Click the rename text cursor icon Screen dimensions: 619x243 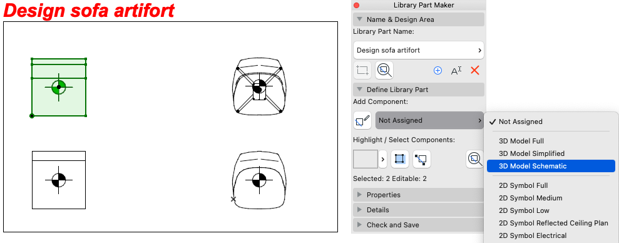456,70
